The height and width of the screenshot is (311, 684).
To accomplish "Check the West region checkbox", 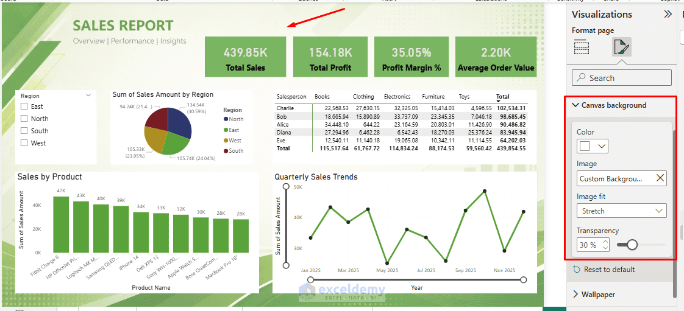I will point(24,143).
